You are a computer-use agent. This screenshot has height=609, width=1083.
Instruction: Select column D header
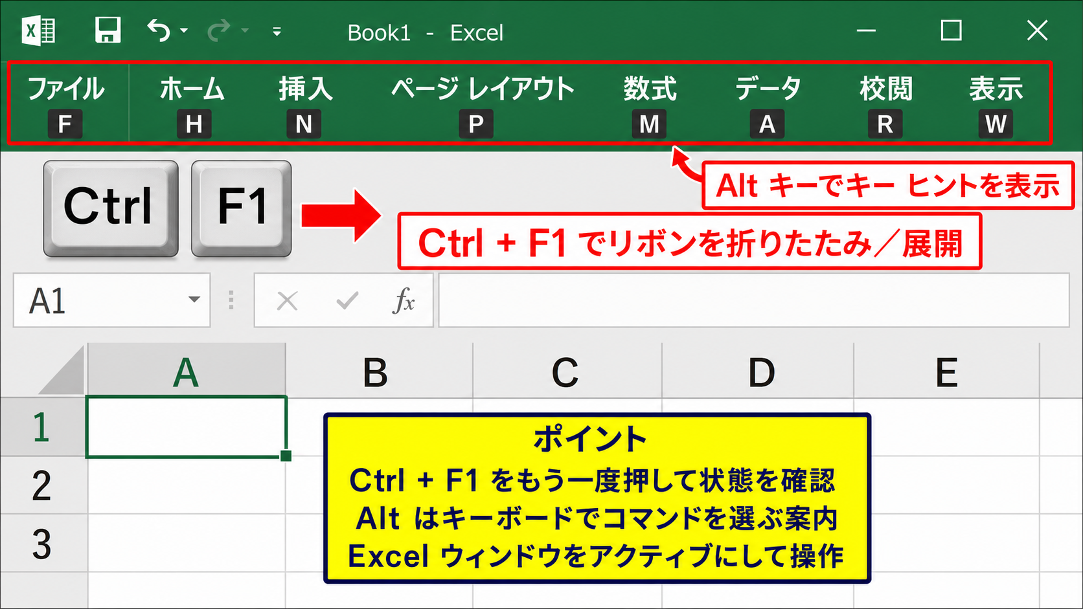coord(758,371)
